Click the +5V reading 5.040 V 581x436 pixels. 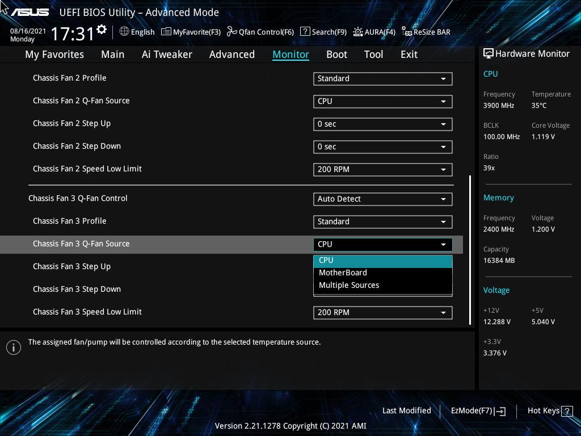click(x=543, y=322)
